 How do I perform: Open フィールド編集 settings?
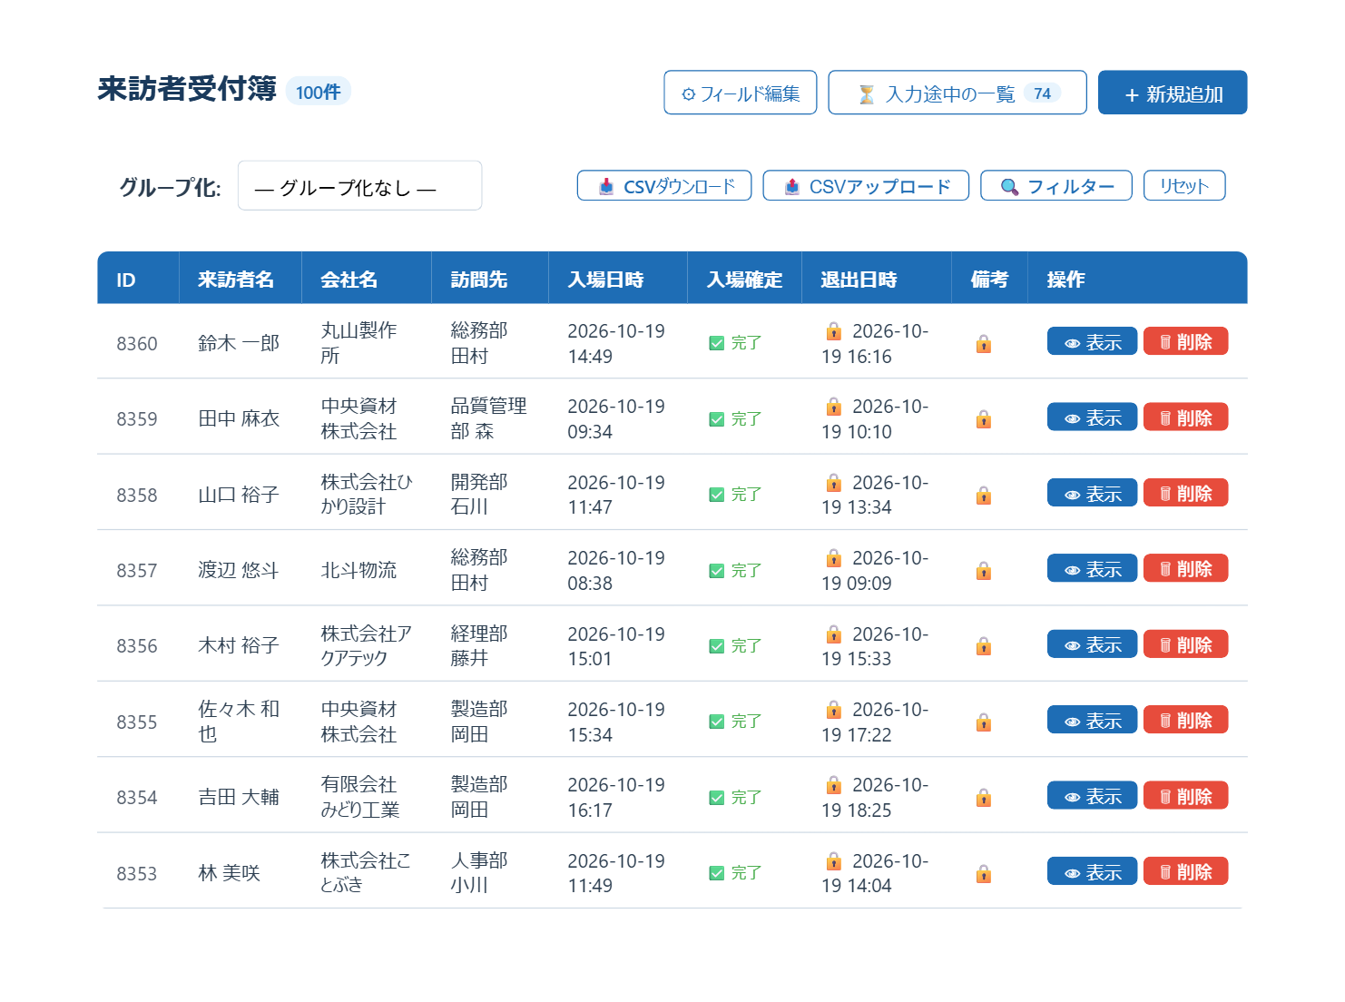pos(741,93)
